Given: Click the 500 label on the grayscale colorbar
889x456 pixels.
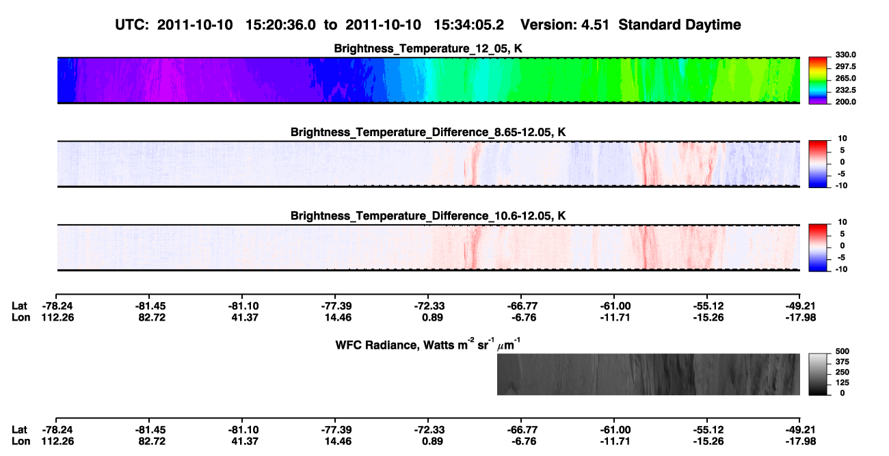Looking at the screenshot, I should pyautogui.click(x=842, y=351).
